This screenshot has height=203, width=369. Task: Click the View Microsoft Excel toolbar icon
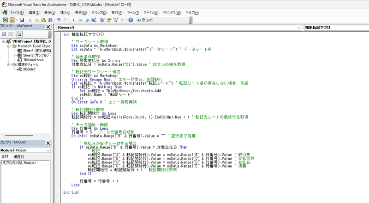point(5,20)
